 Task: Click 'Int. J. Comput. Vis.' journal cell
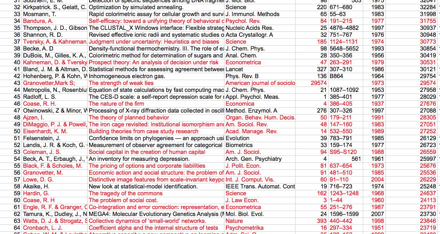coord(260,180)
